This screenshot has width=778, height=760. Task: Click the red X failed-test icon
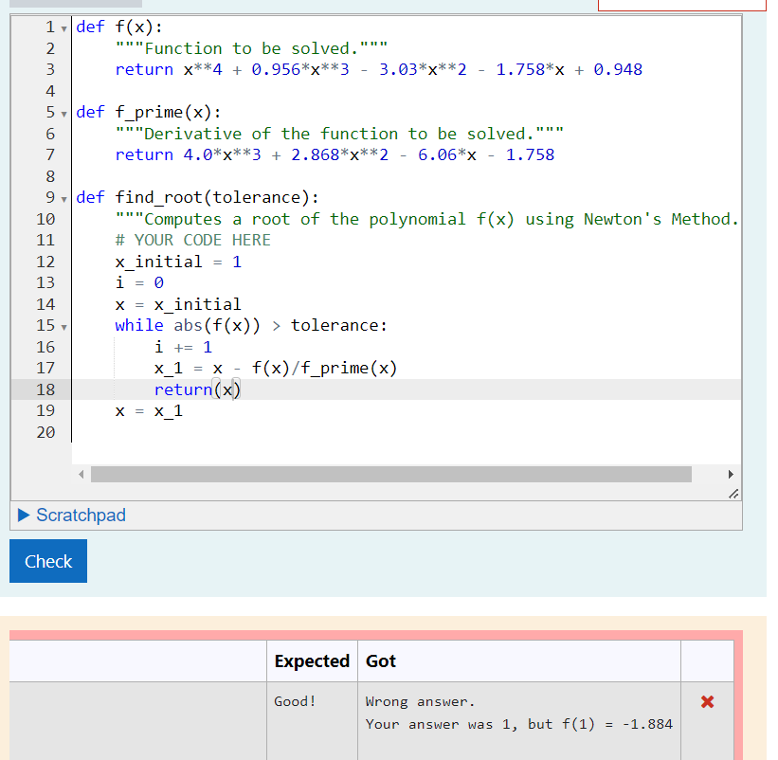pyautogui.click(x=707, y=701)
